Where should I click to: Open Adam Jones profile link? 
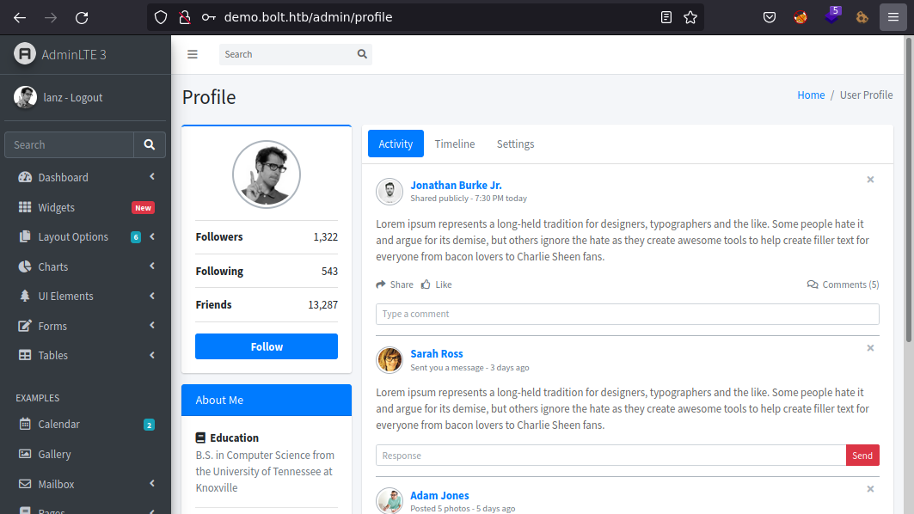pyautogui.click(x=439, y=495)
